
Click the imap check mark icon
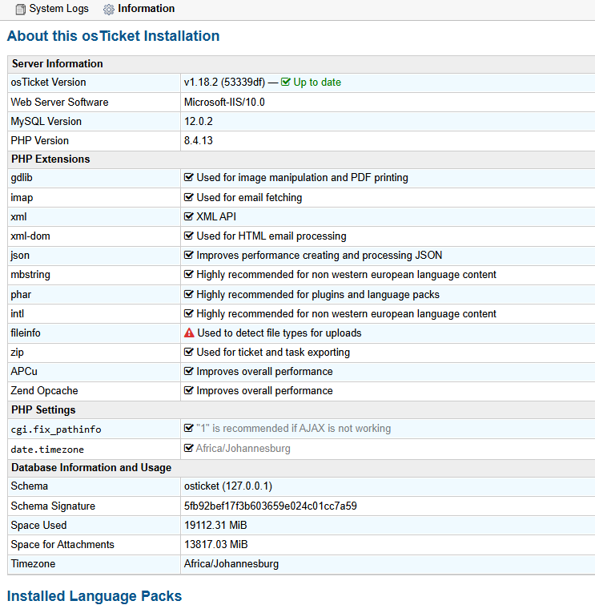tap(189, 197)
